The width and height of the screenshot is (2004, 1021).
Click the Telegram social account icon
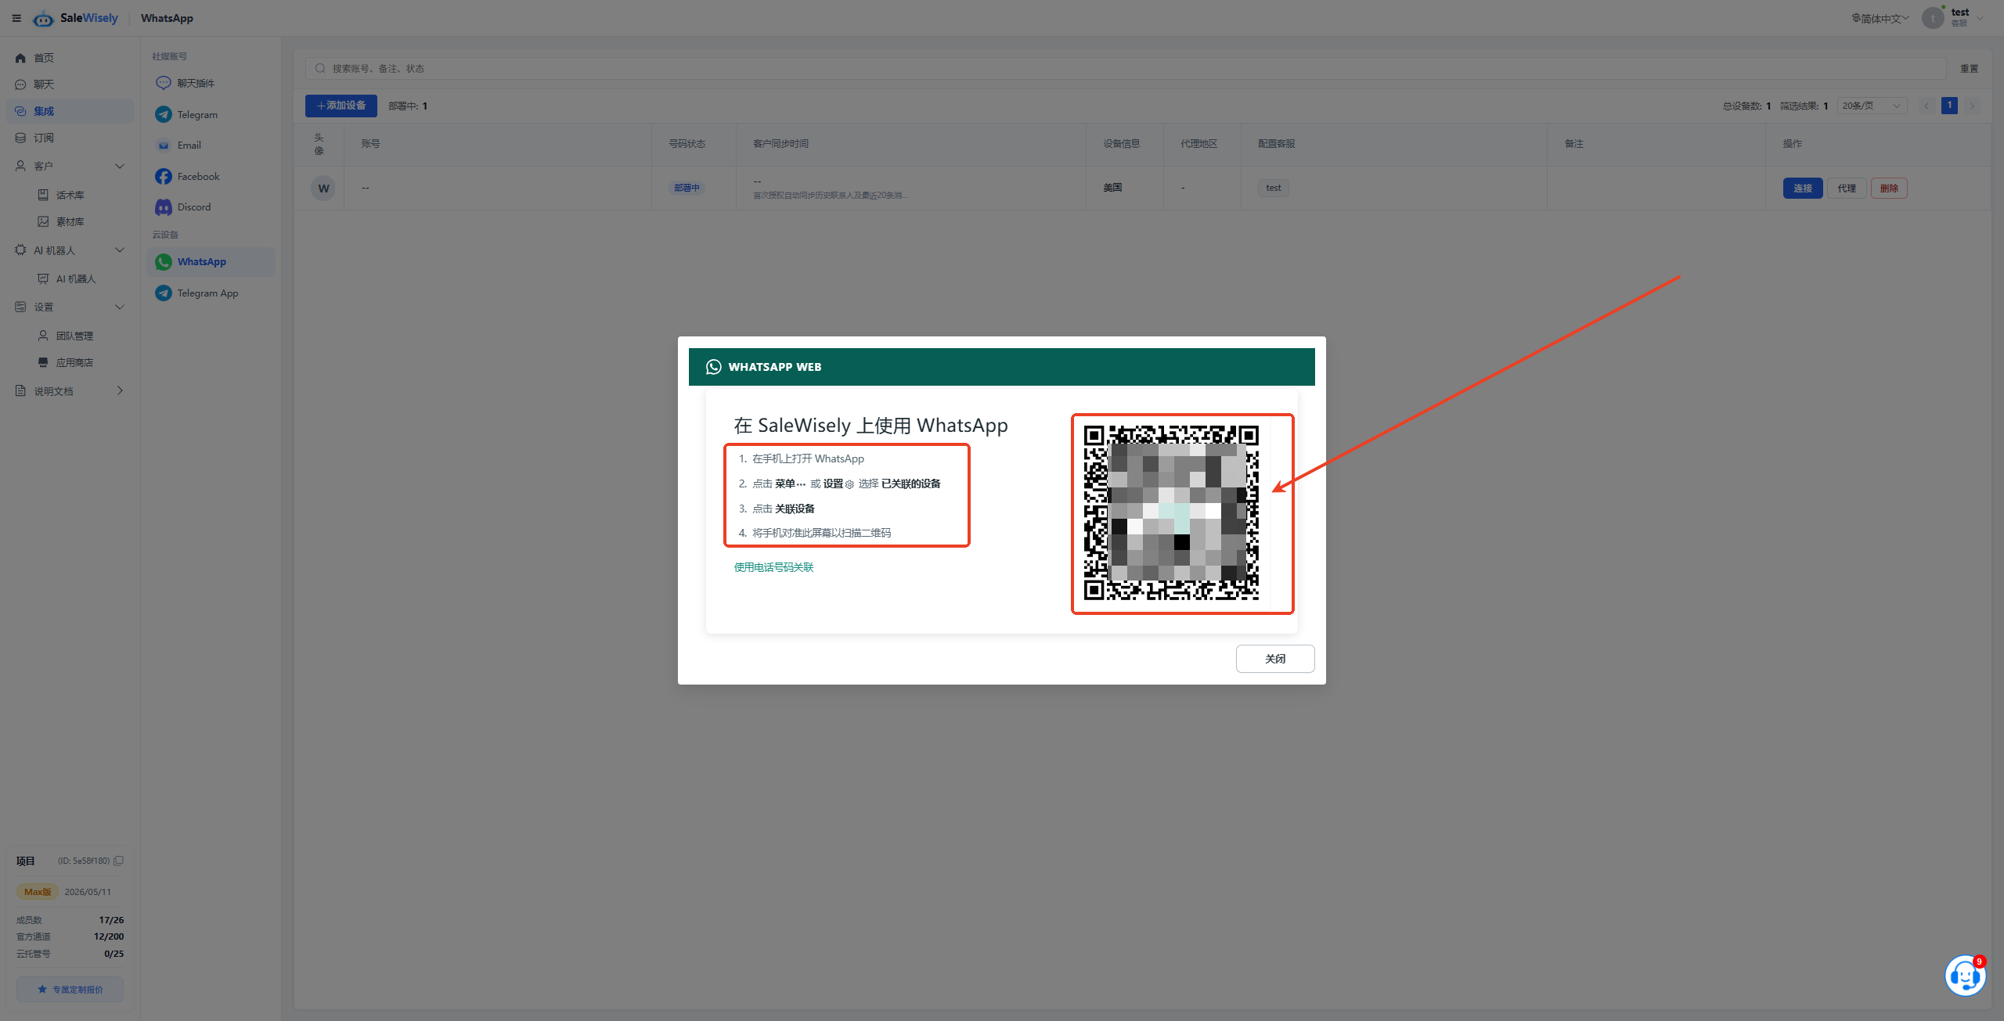point(163,114)
